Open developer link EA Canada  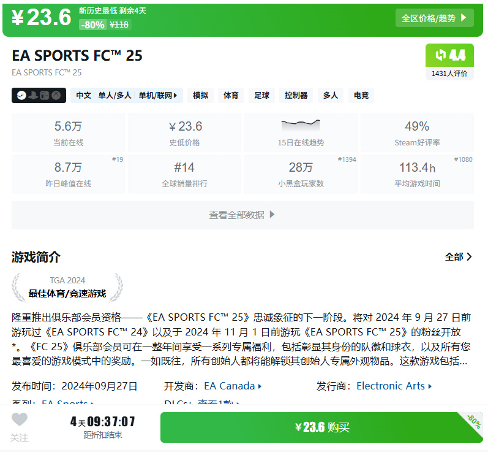(233, 386)
